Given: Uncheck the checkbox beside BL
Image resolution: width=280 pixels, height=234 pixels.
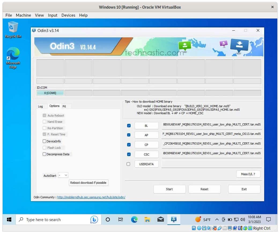Looking at the screenshot, I should [129, 125].
